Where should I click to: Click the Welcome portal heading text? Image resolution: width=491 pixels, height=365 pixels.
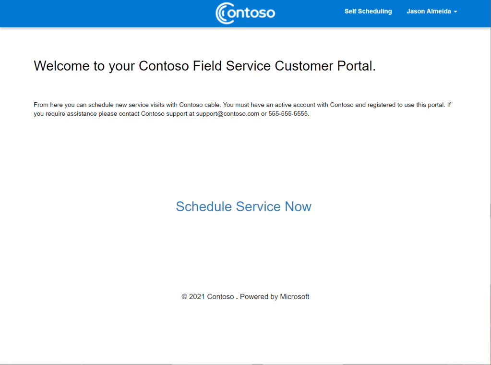[x=204, y=66]
